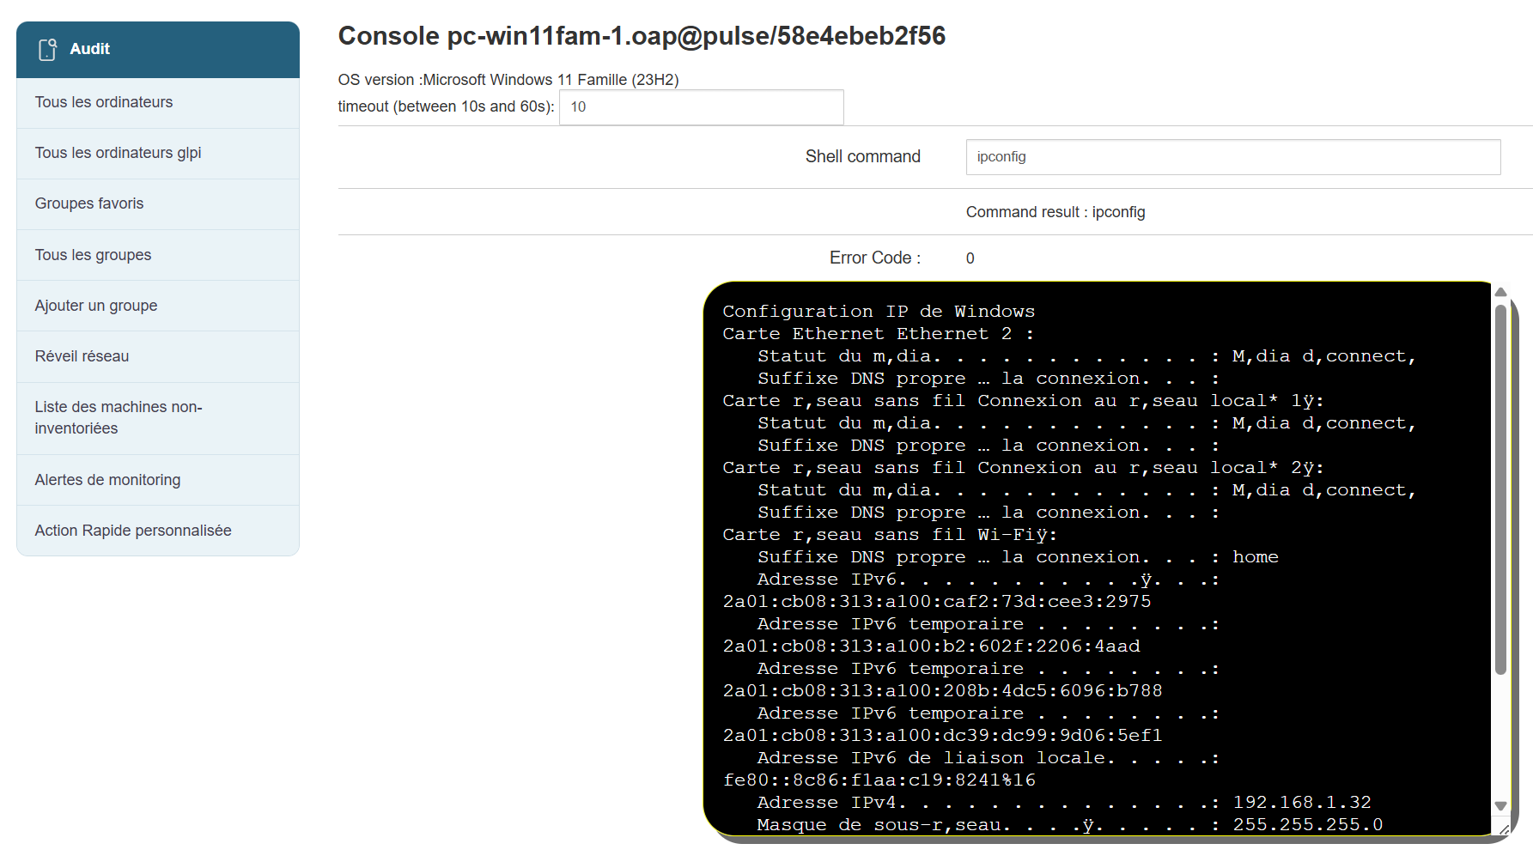Click the timeout input field
This screenshot has height=868, width=1533.
(x=701, y=107)
